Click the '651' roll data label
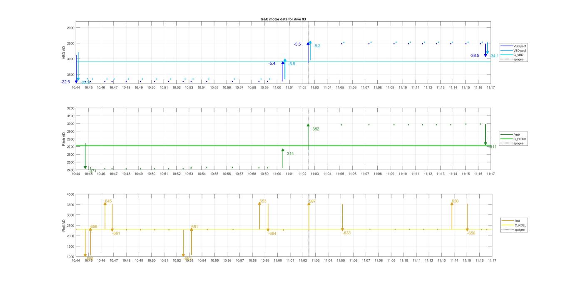Image resolution: width=583 pixels, height=288 pixels. [x=194, y=226]
